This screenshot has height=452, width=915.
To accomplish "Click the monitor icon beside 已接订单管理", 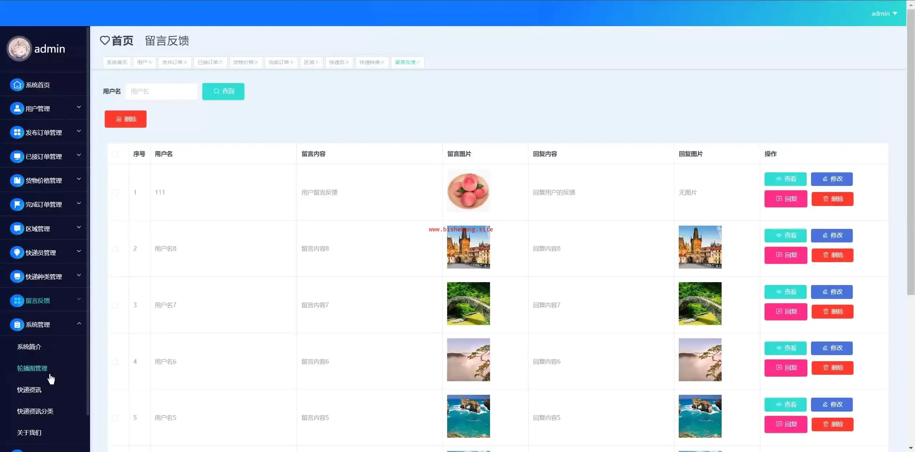I will click(x=17, y=156).
